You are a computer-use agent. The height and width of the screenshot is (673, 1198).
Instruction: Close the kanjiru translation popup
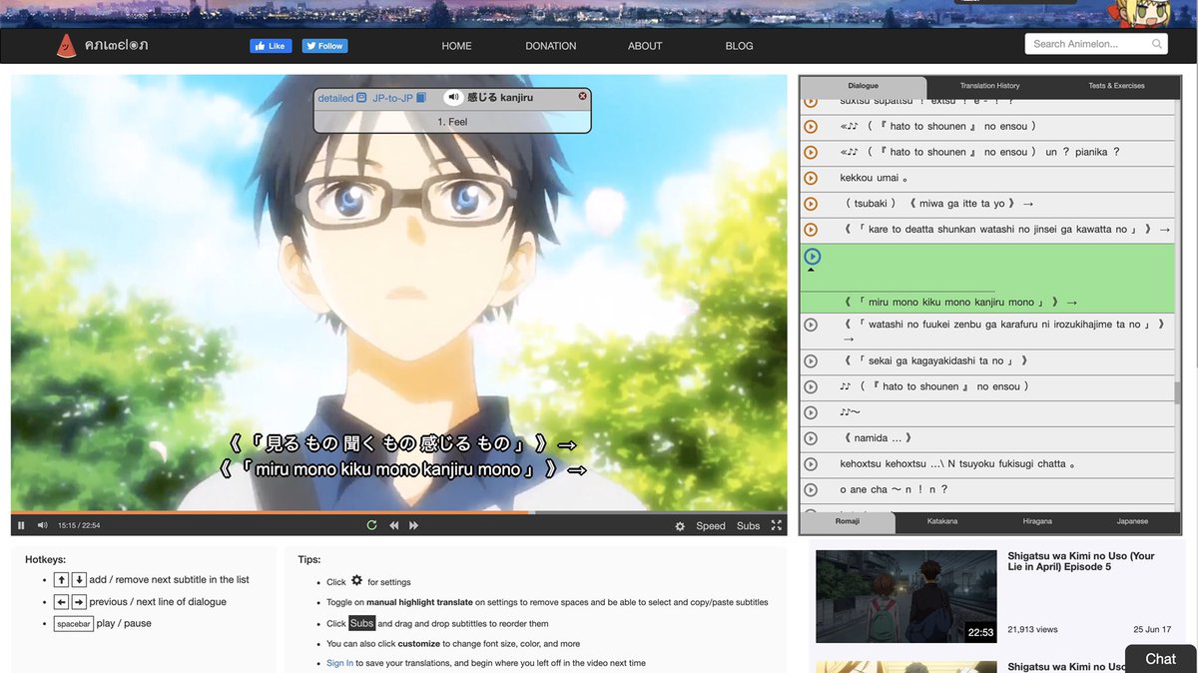point(583,96)
